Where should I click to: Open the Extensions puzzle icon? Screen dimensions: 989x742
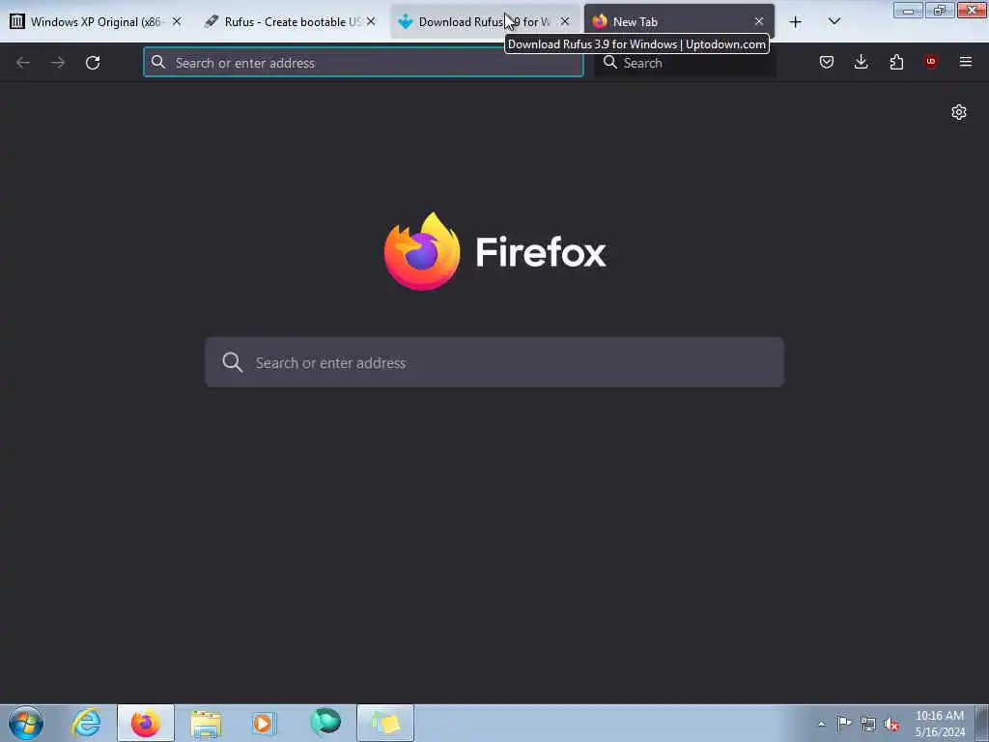[896, 62]
